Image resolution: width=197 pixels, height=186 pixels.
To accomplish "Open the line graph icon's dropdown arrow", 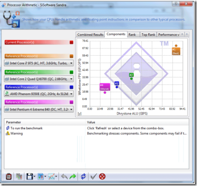I will tap(56, 177).
